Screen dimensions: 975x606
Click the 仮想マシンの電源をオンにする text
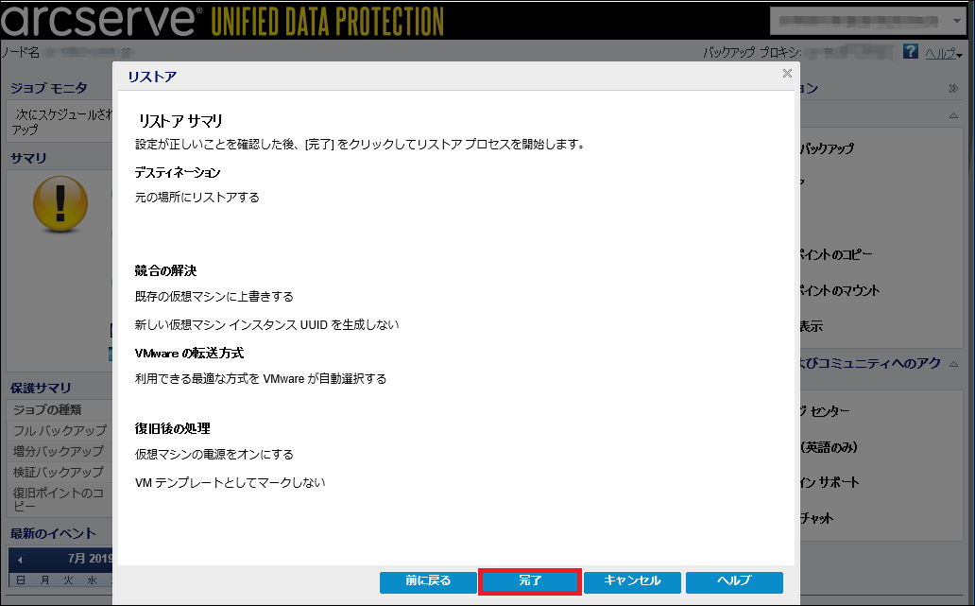[x=214, y=455]
